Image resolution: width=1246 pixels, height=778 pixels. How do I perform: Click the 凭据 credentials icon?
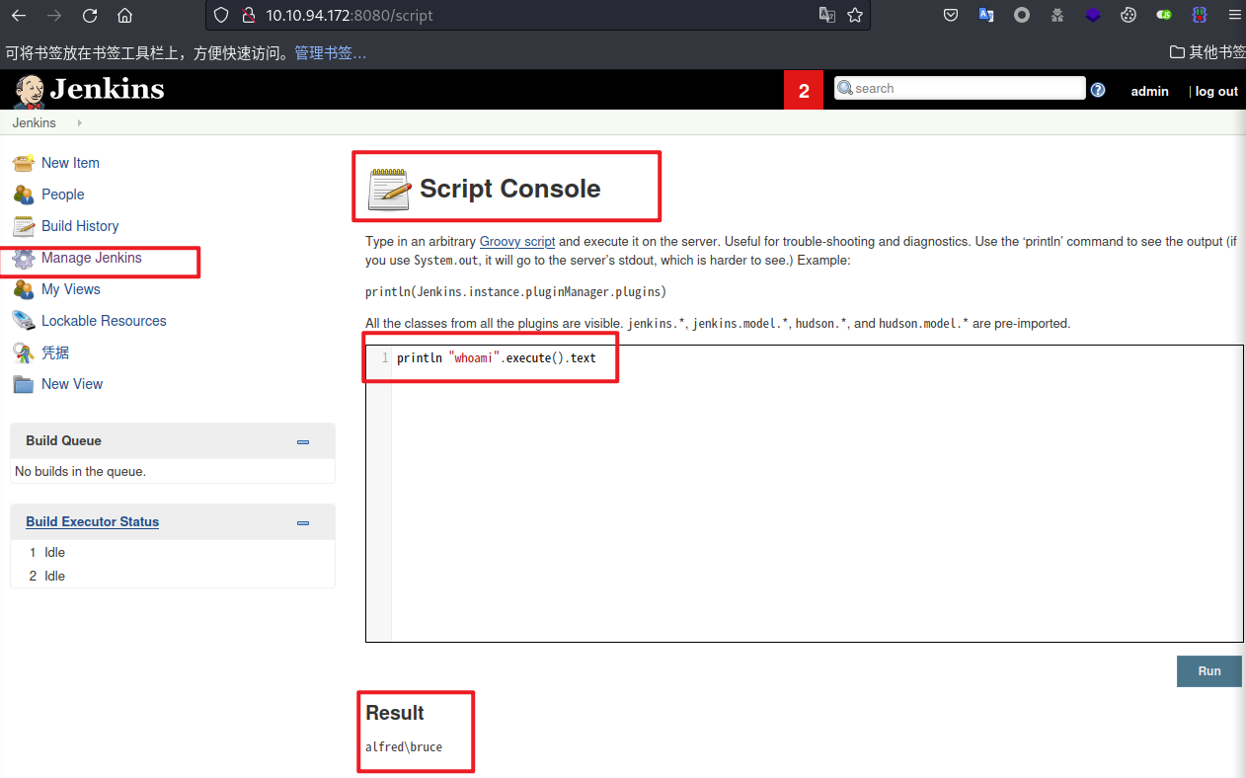coord(24,352)
